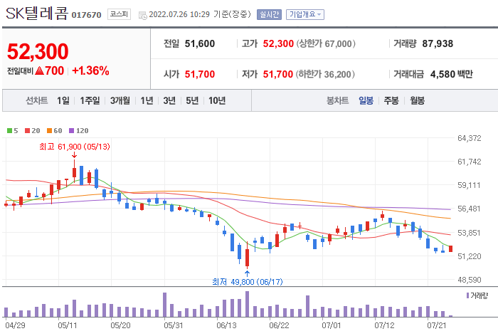
Task: Select the 1년 line chart tab
Action: coord(147,101)
